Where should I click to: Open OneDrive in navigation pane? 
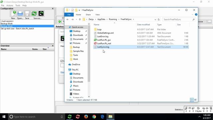coord(76,64)
